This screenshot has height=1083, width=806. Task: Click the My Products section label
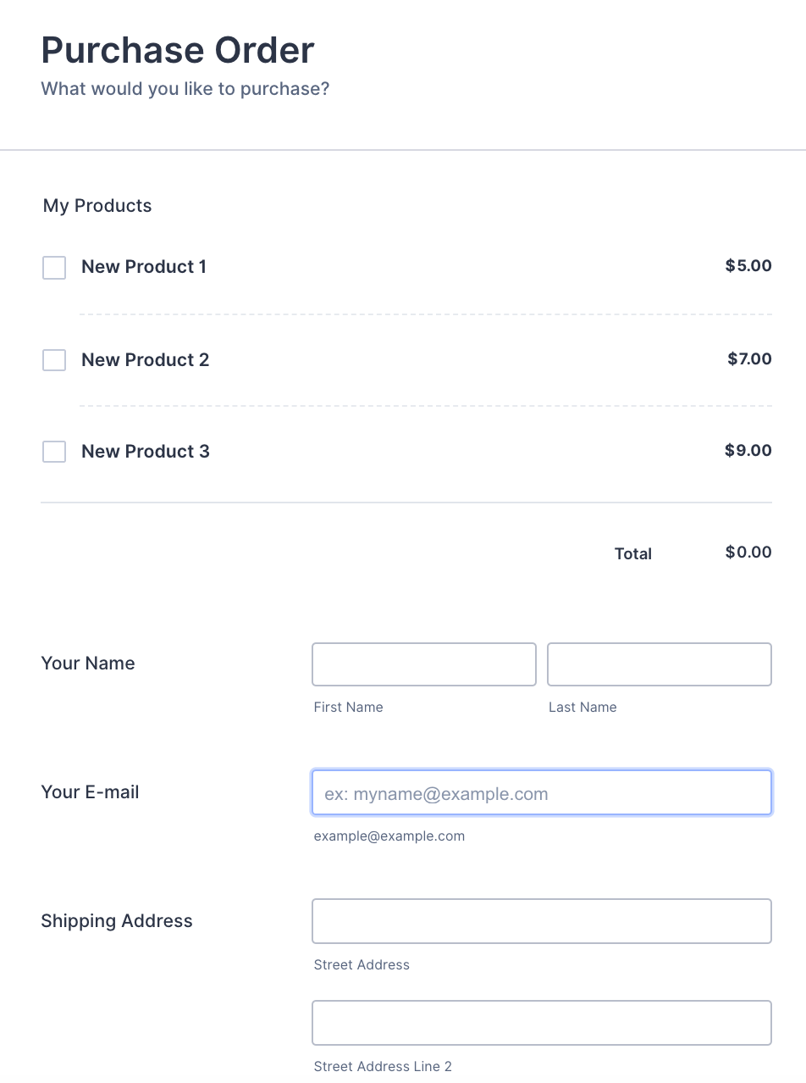coord(97,206)
